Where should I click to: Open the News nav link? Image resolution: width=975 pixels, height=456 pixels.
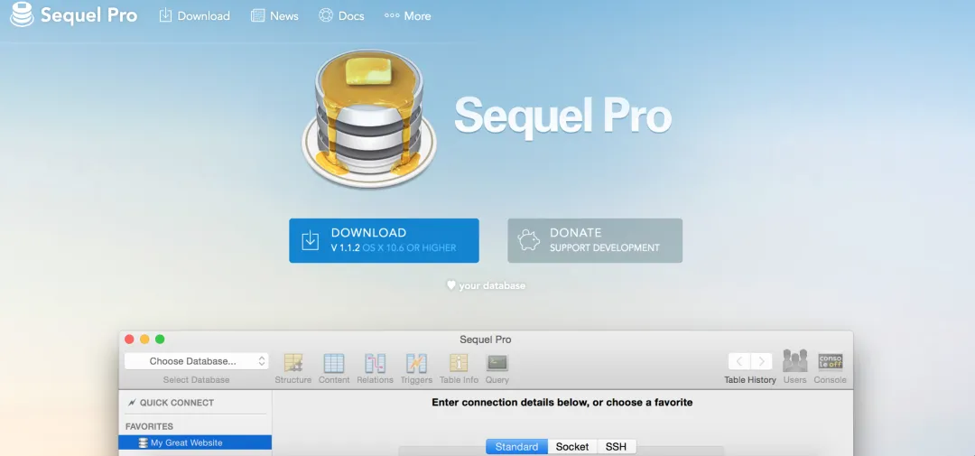274,16
